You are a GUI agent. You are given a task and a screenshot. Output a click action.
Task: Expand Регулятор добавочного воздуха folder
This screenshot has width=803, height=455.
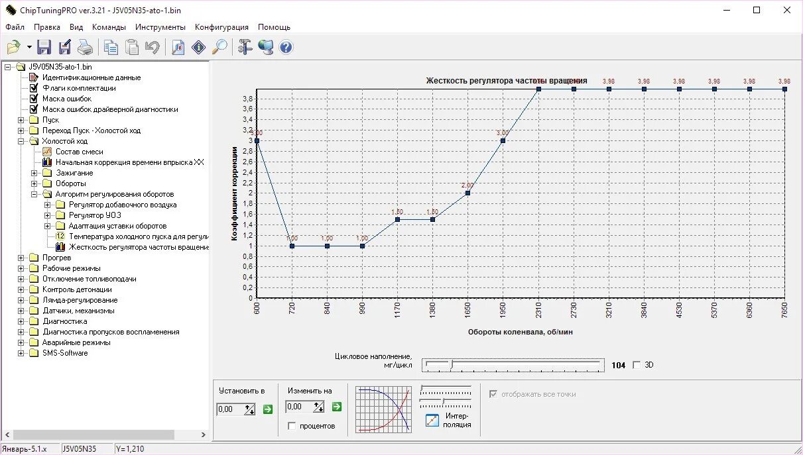pyautogui.click(x=48, y=205)
